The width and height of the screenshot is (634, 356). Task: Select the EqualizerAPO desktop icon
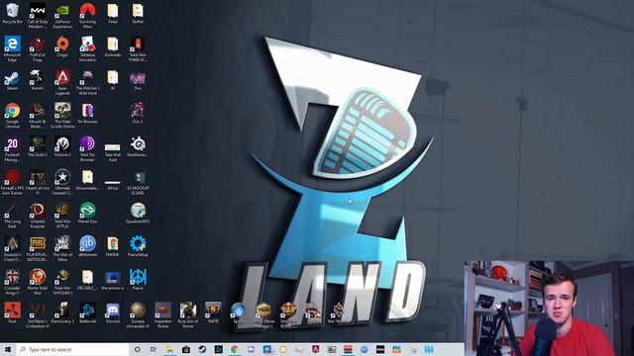[138, 214]
